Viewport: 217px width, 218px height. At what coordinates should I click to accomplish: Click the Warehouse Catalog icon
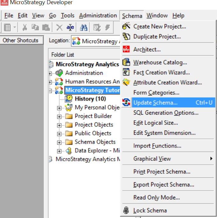tap(126, 63)
